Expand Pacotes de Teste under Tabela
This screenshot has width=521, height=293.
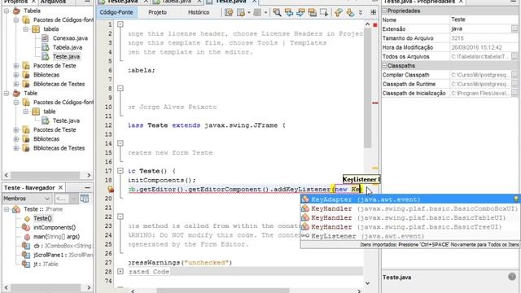(16, 66)
